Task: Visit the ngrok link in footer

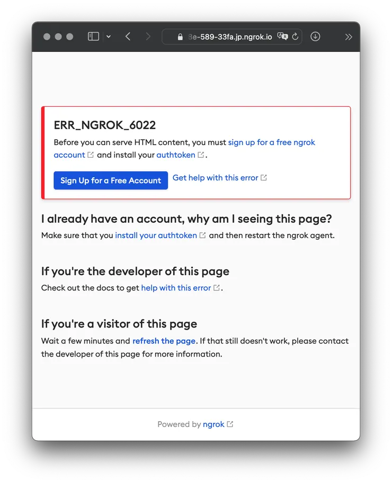Action: (213, 424)
